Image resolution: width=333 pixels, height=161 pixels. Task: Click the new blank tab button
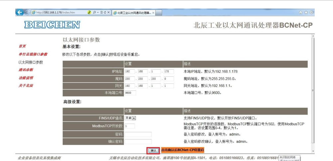(x=159, y=13)
